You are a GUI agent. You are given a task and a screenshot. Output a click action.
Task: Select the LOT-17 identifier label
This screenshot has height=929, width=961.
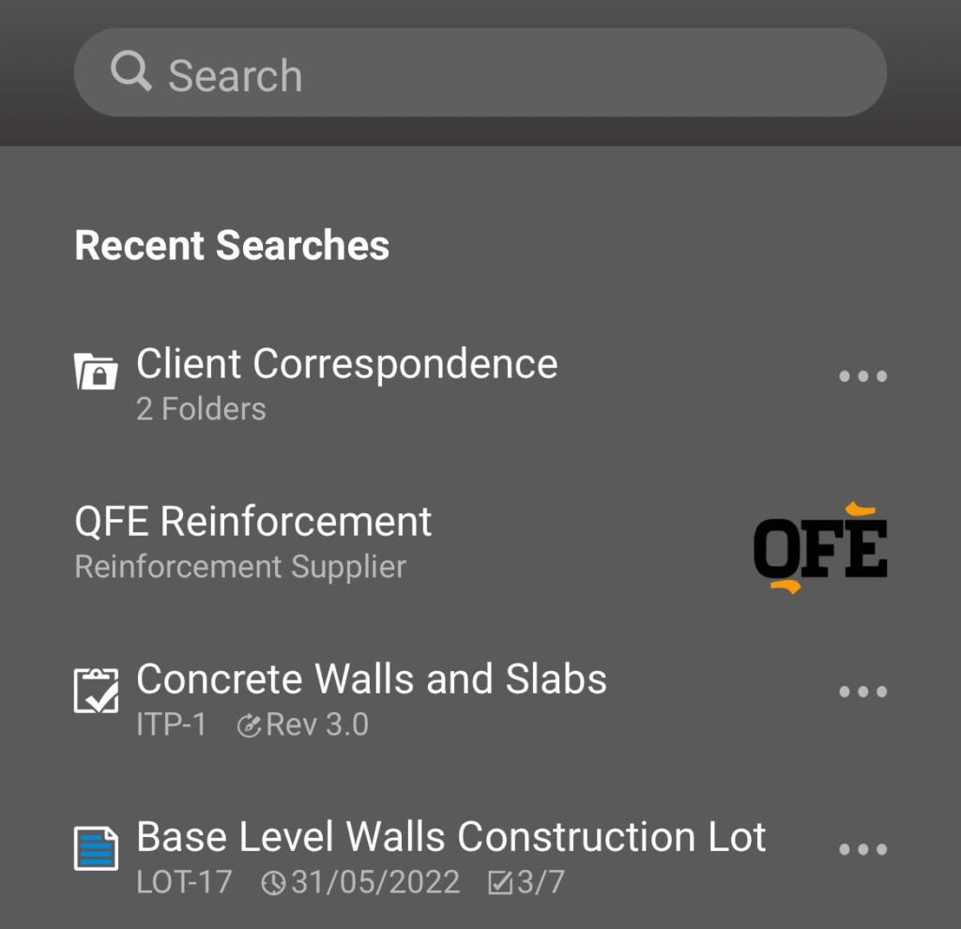tap(184, 882)
